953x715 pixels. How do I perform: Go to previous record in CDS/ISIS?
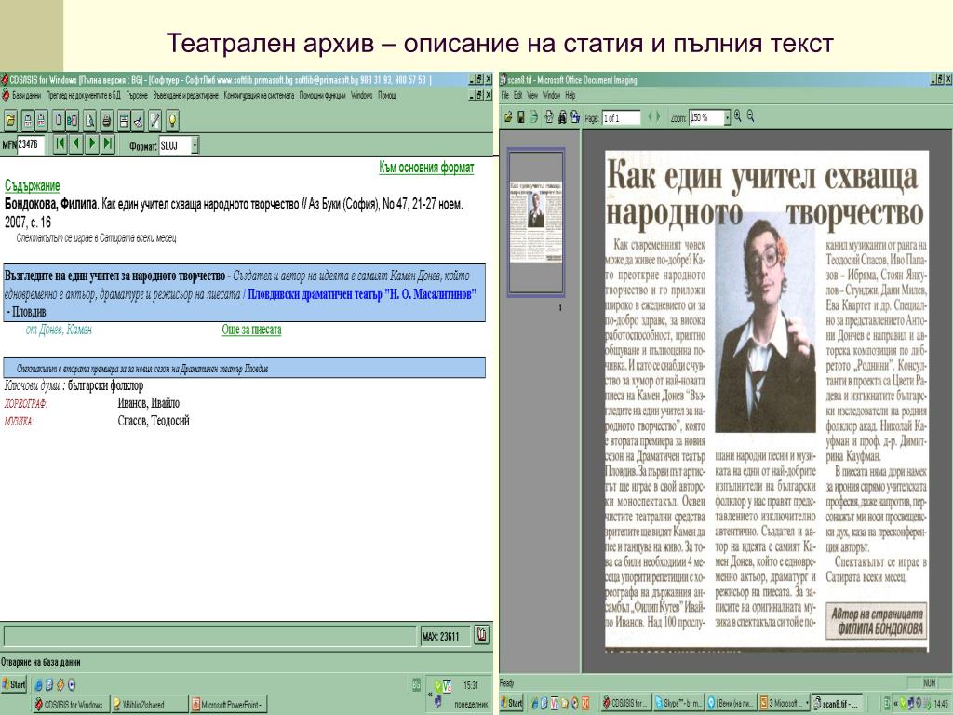76,144
